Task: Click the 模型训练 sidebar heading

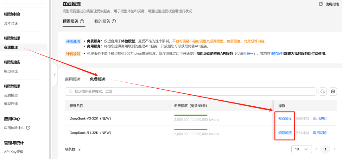Action: pyautogui.click(x=12, y=62)
